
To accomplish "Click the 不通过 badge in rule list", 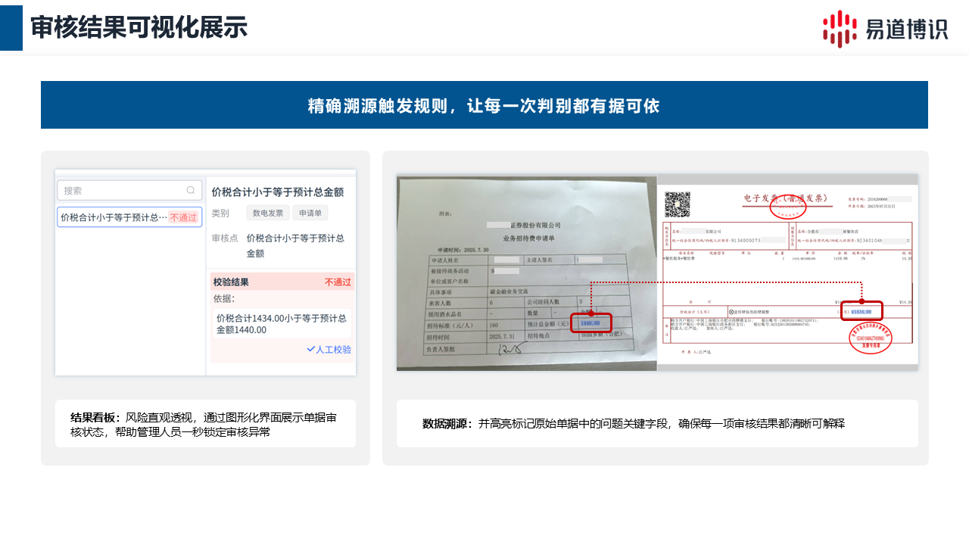I will pos(183,217).
